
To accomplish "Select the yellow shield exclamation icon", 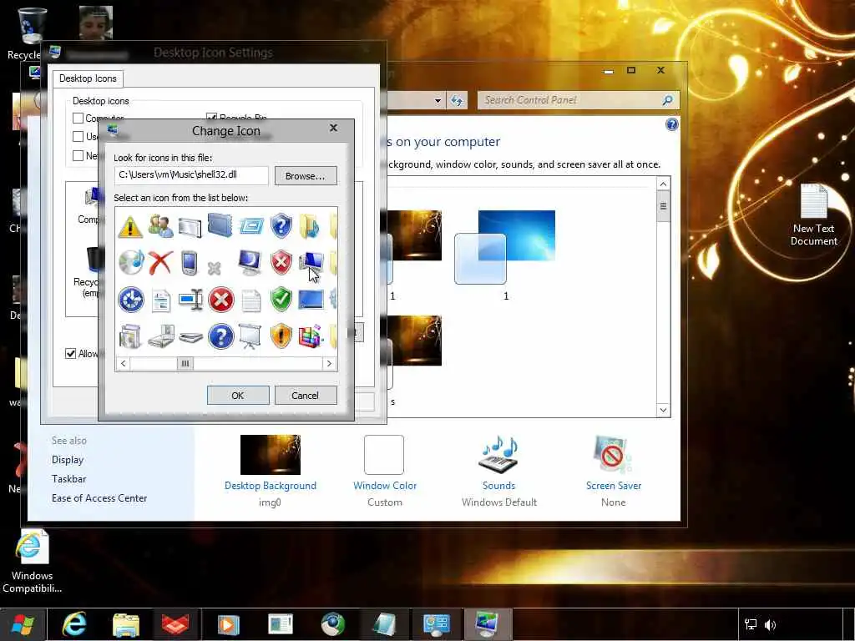I will click(x=281, y=336).
